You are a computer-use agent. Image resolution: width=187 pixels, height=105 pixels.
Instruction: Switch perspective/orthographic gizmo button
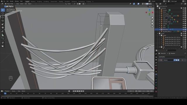coord(152,27)
